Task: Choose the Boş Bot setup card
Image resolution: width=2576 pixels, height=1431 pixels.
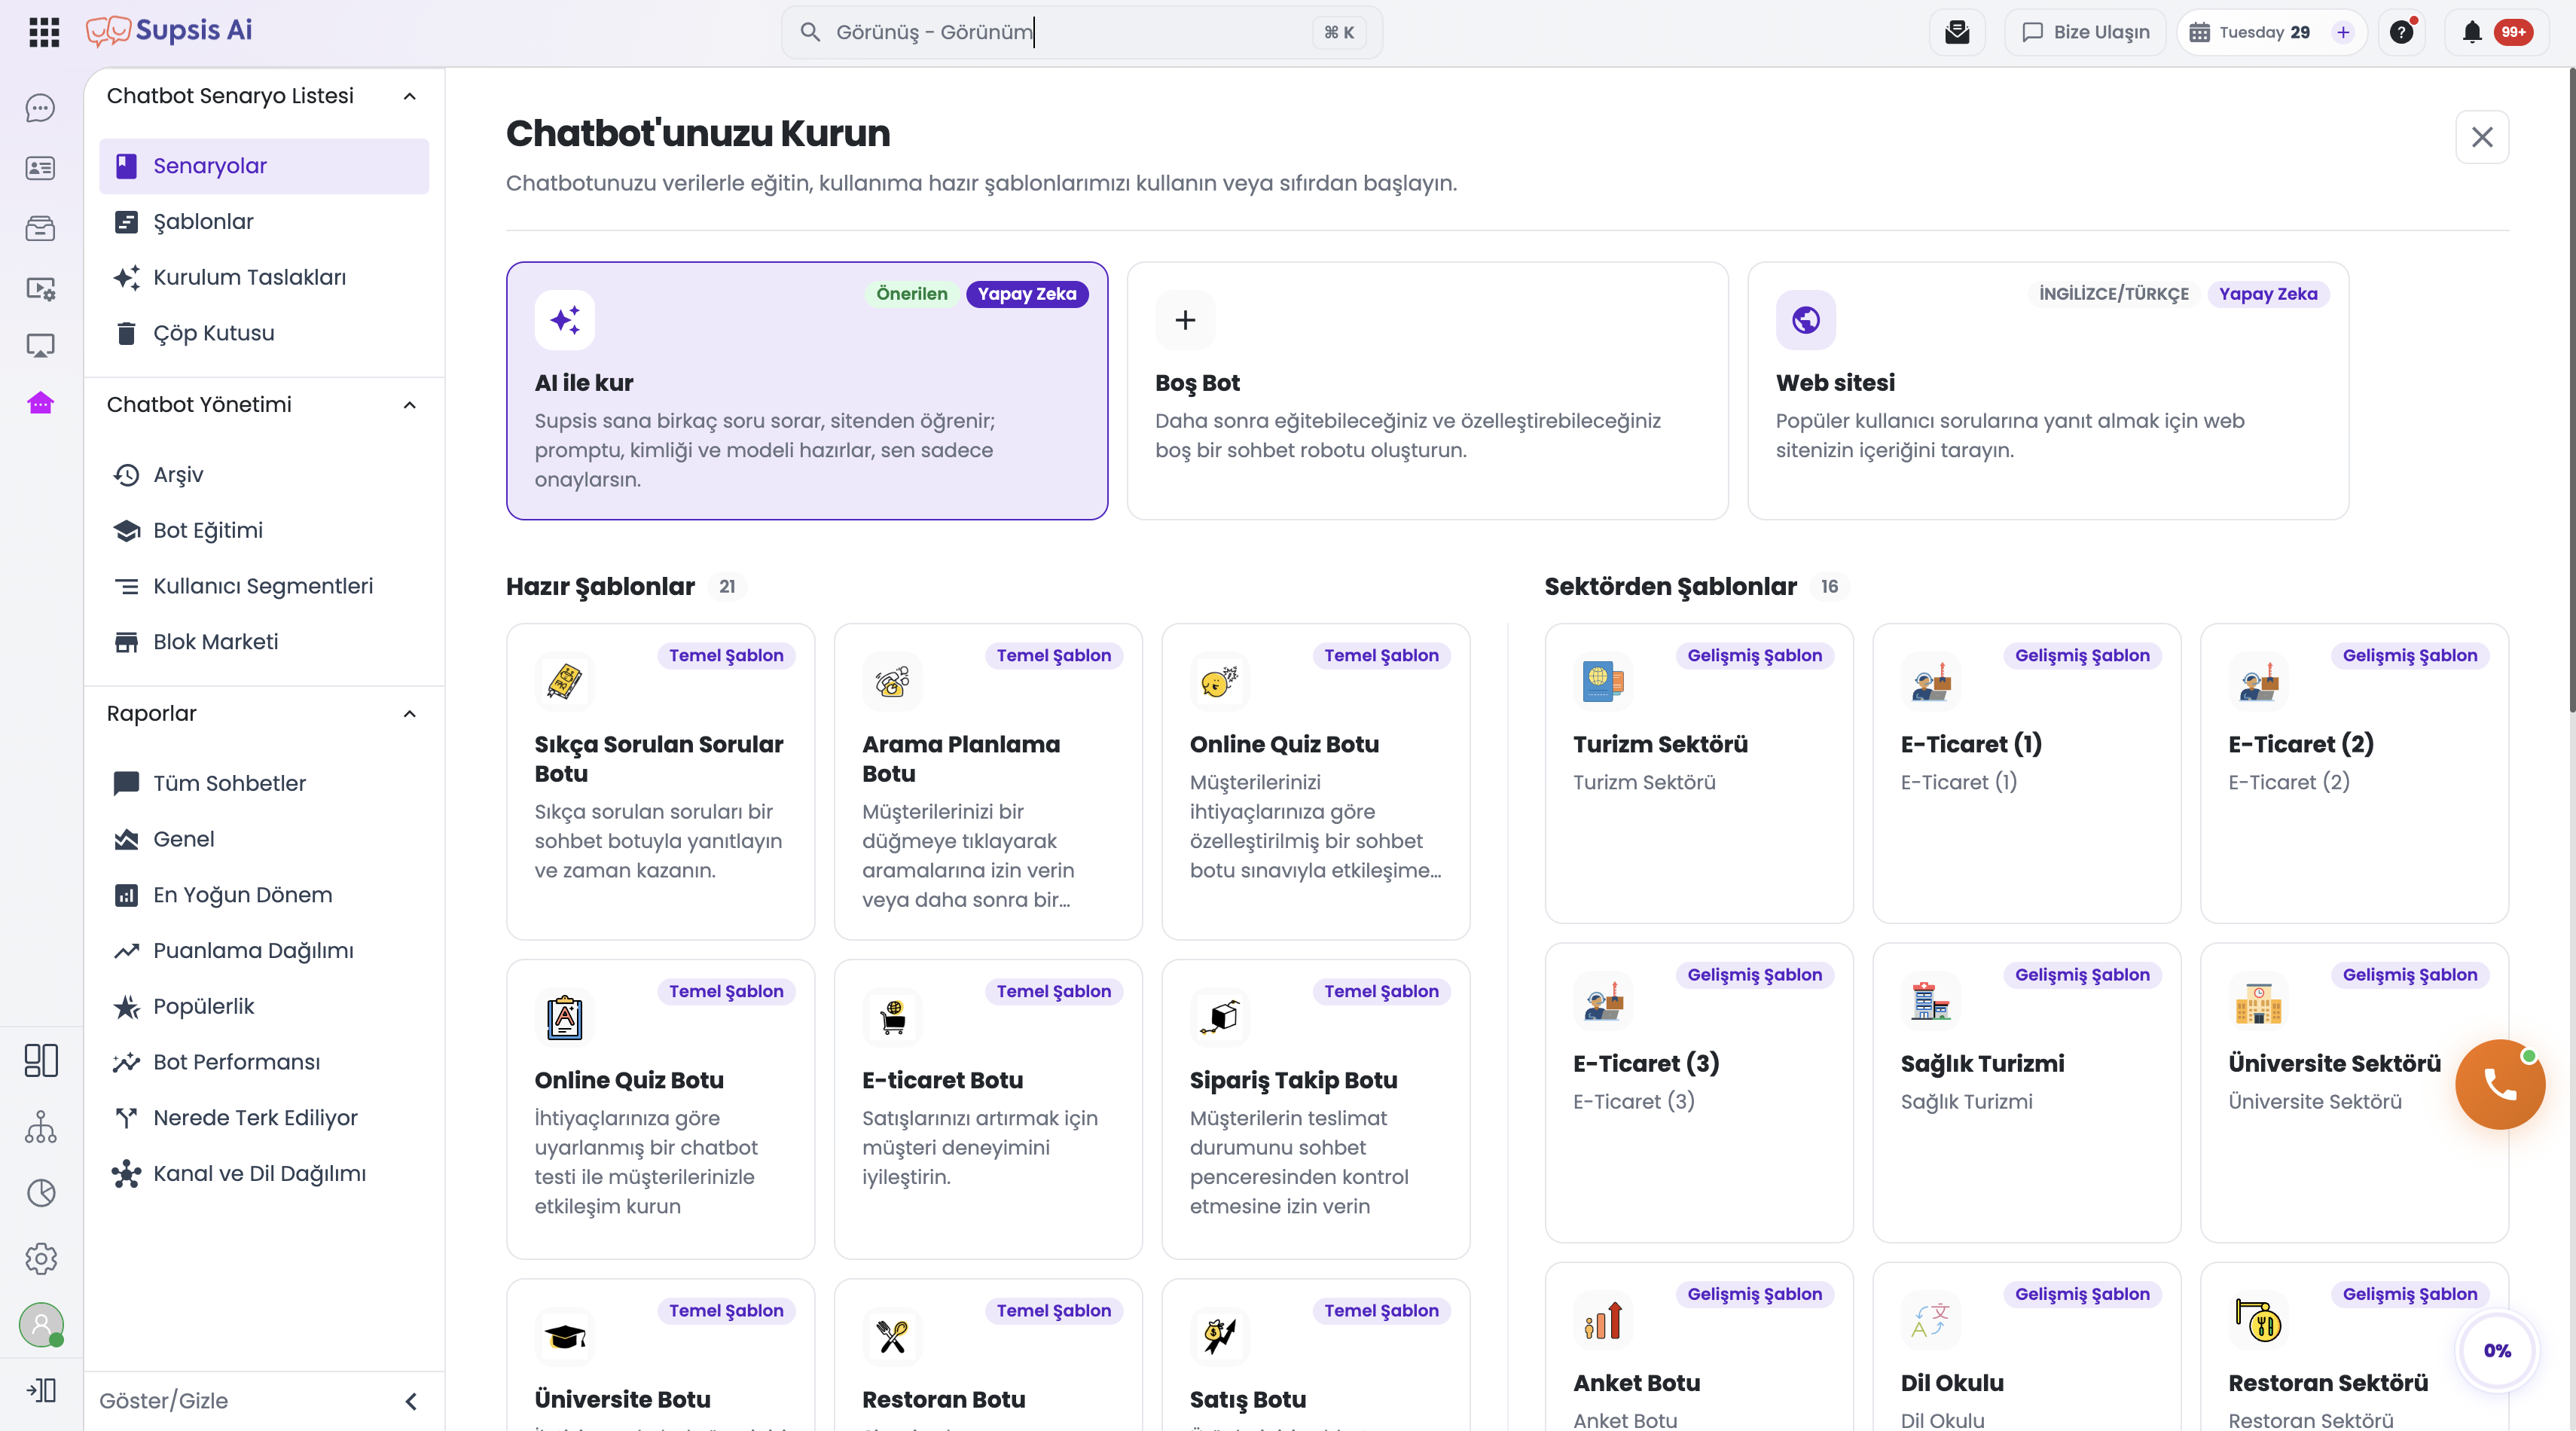Action: click(x=1427, y=391)
